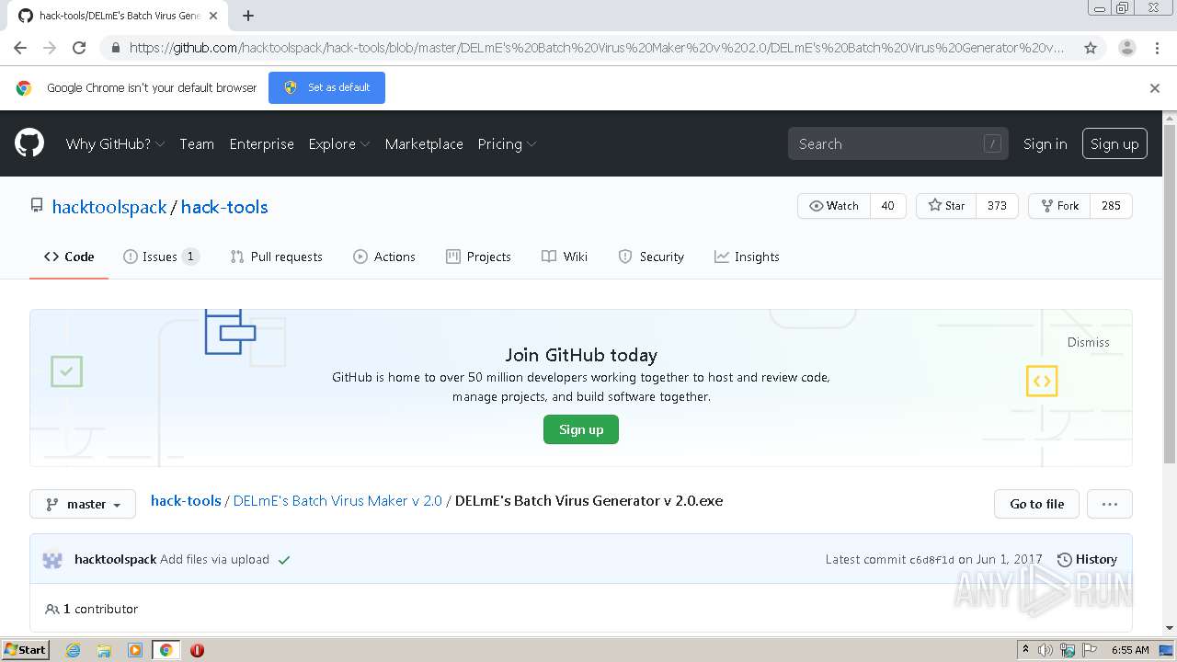
Task: Open the commit c6d8f1d link
Action: pyautogui.click(x=931, y=560)
